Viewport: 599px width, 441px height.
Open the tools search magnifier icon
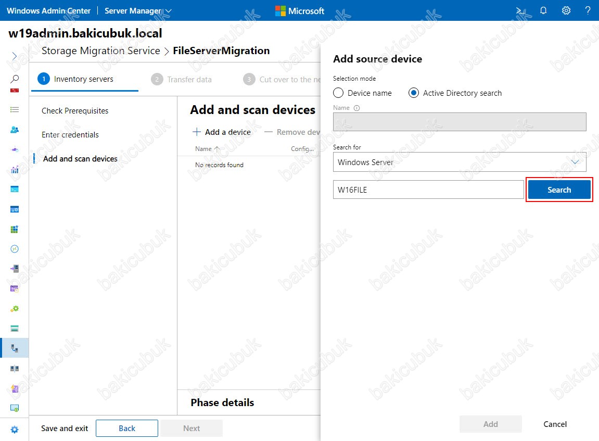[x=15, y=79]
